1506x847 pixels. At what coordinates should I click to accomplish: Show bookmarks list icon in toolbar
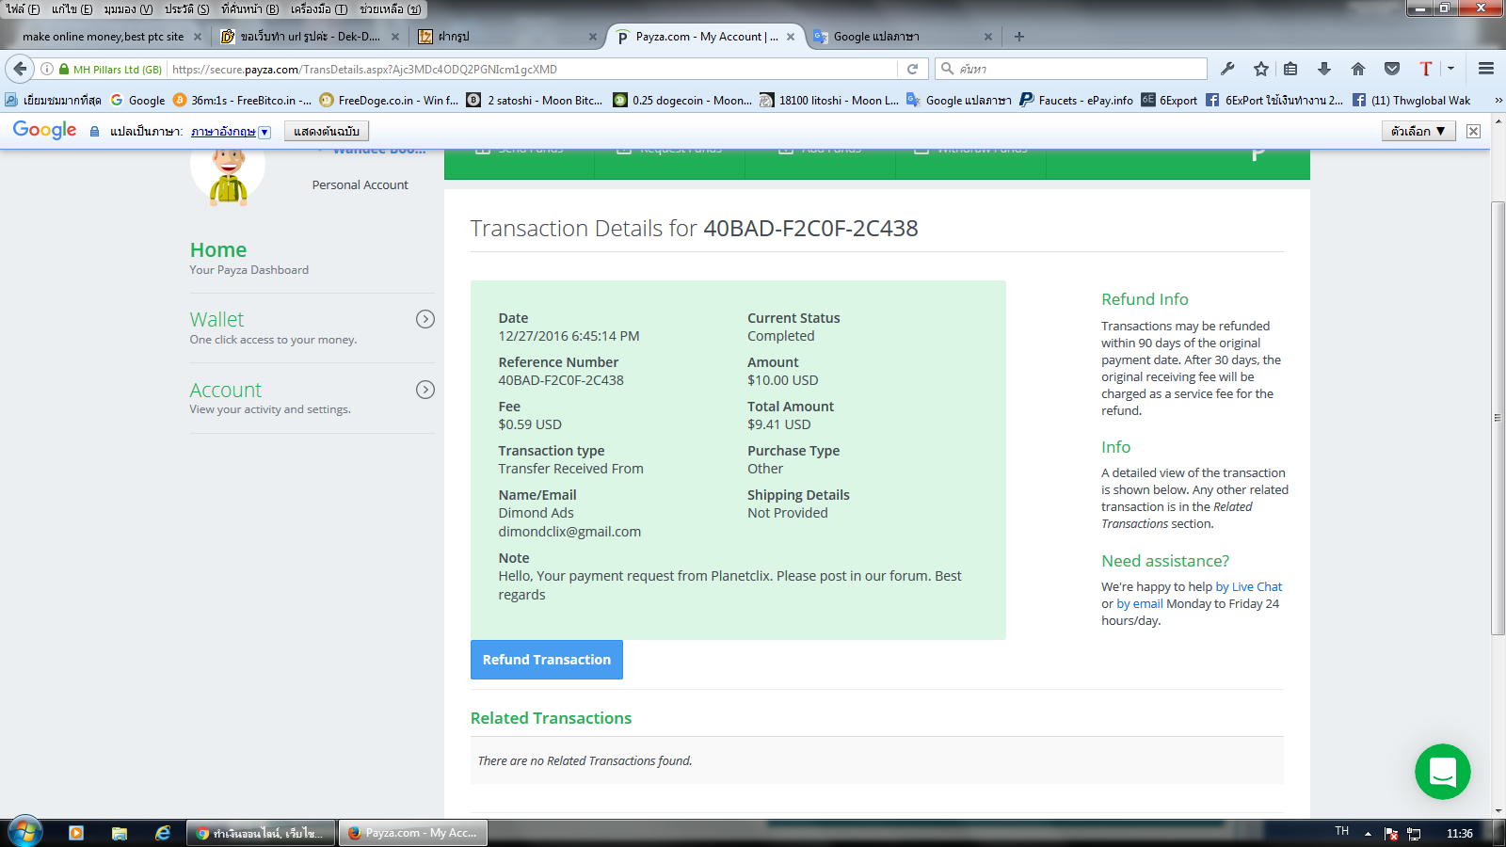(x=1290, y=69)
